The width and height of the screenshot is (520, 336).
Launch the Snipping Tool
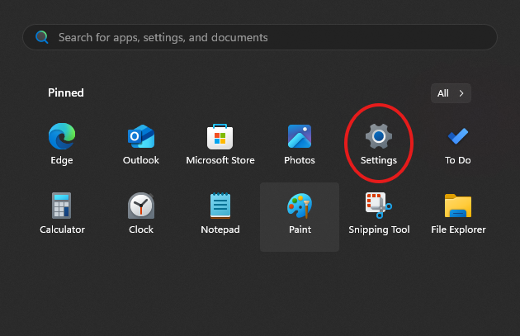pyautogui.click(x=379, y=213)
